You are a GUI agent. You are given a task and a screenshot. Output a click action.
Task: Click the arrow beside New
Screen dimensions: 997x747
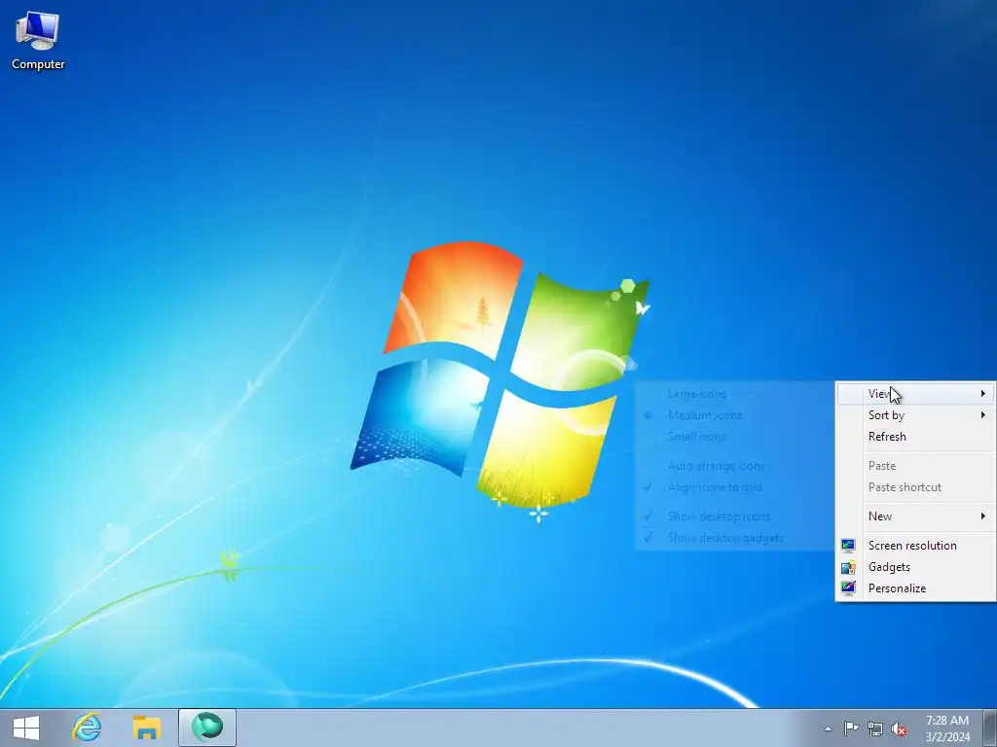coord(983,516)
